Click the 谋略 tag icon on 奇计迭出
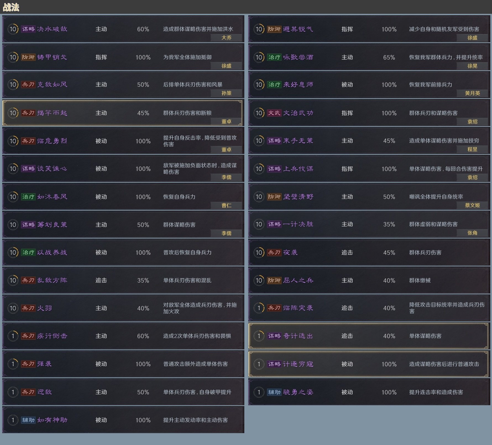Screen dimensions: 492x445 [x=274, y=336]
